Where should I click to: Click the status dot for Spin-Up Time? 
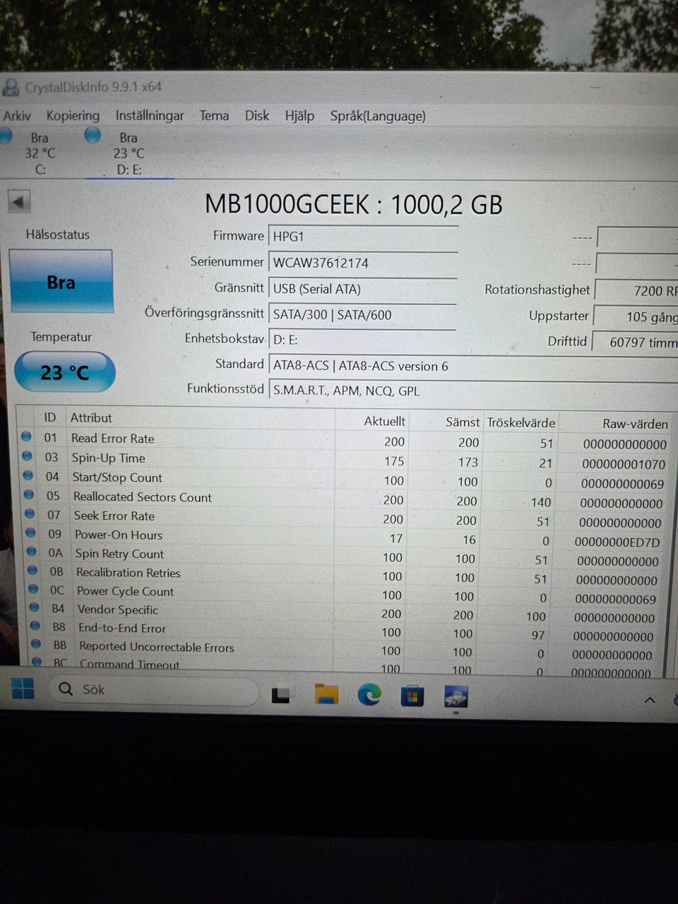28,456
